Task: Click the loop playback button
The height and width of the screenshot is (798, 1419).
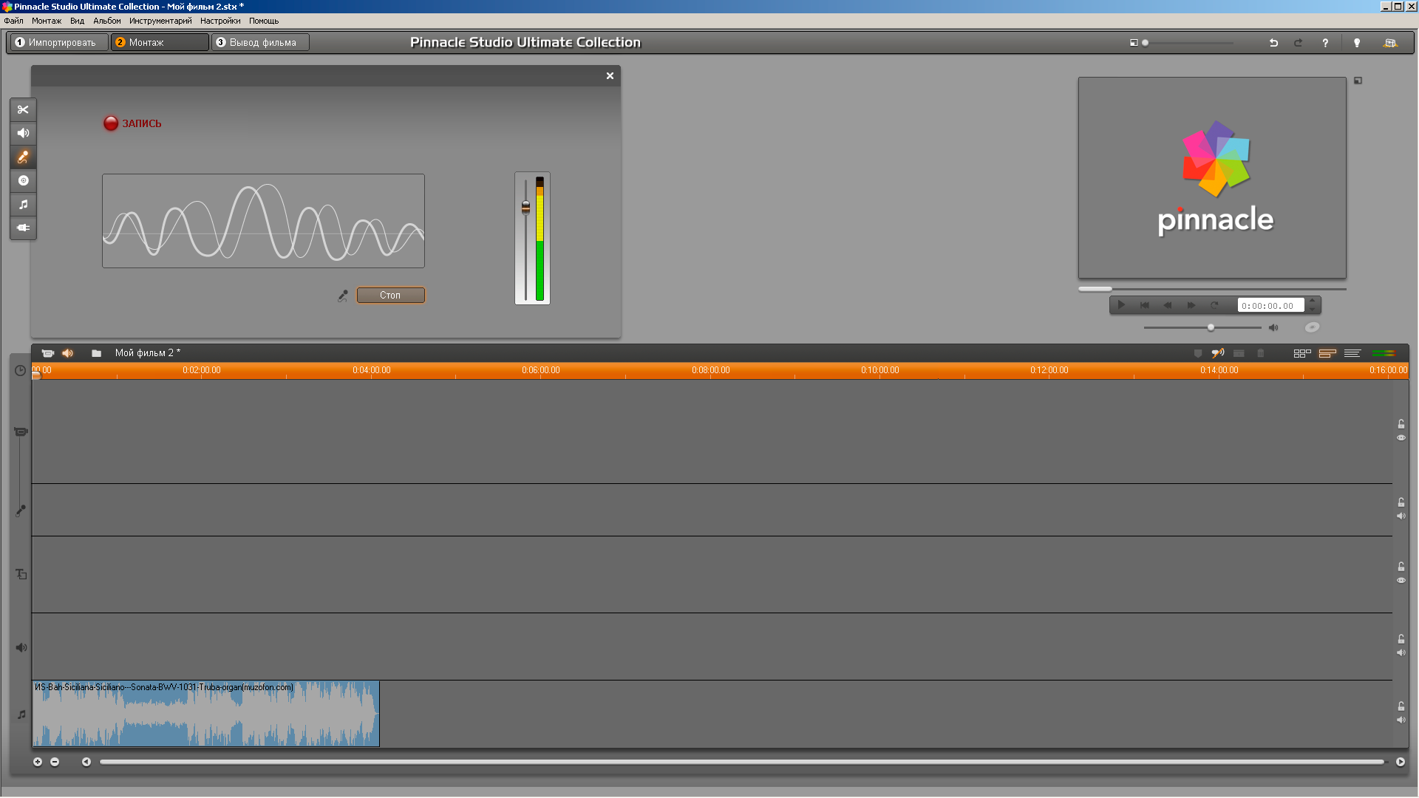Action: (x=1214, y=305)
